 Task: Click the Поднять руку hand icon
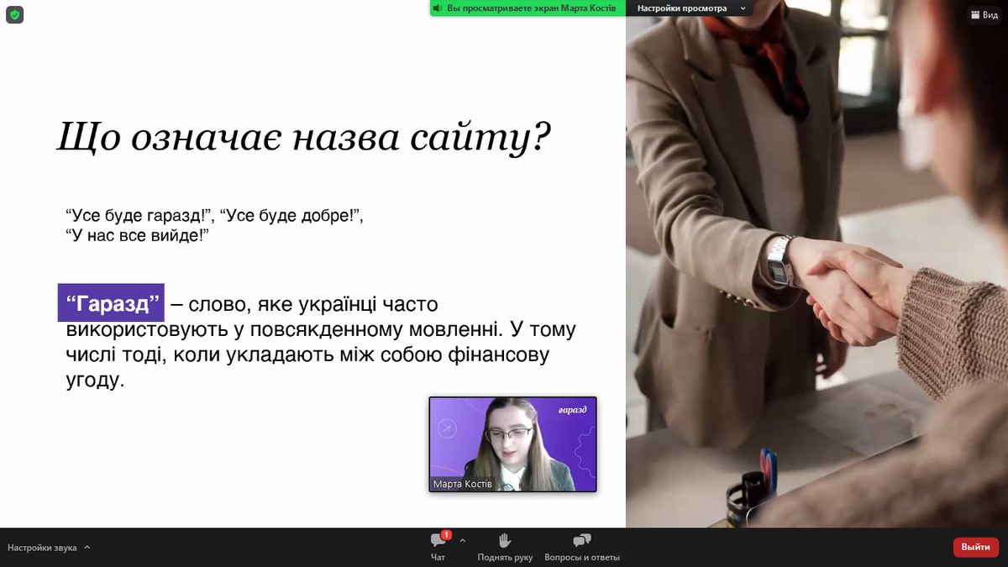pos(505,540)
